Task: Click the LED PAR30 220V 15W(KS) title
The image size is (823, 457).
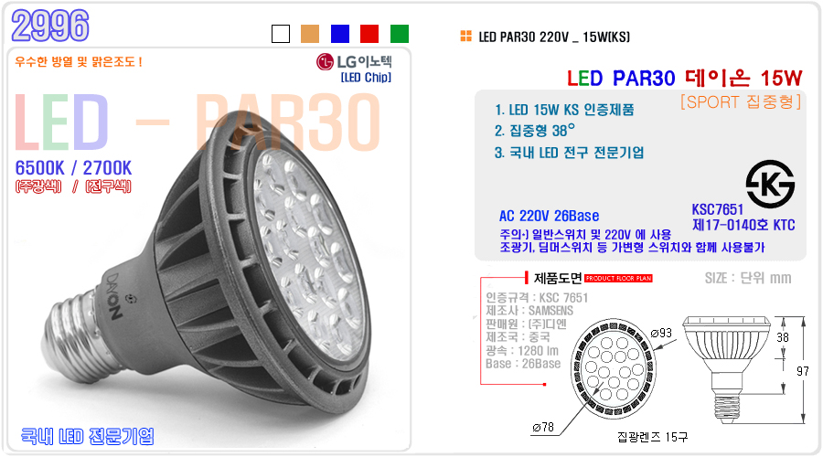Action: (x=554, y=37)
